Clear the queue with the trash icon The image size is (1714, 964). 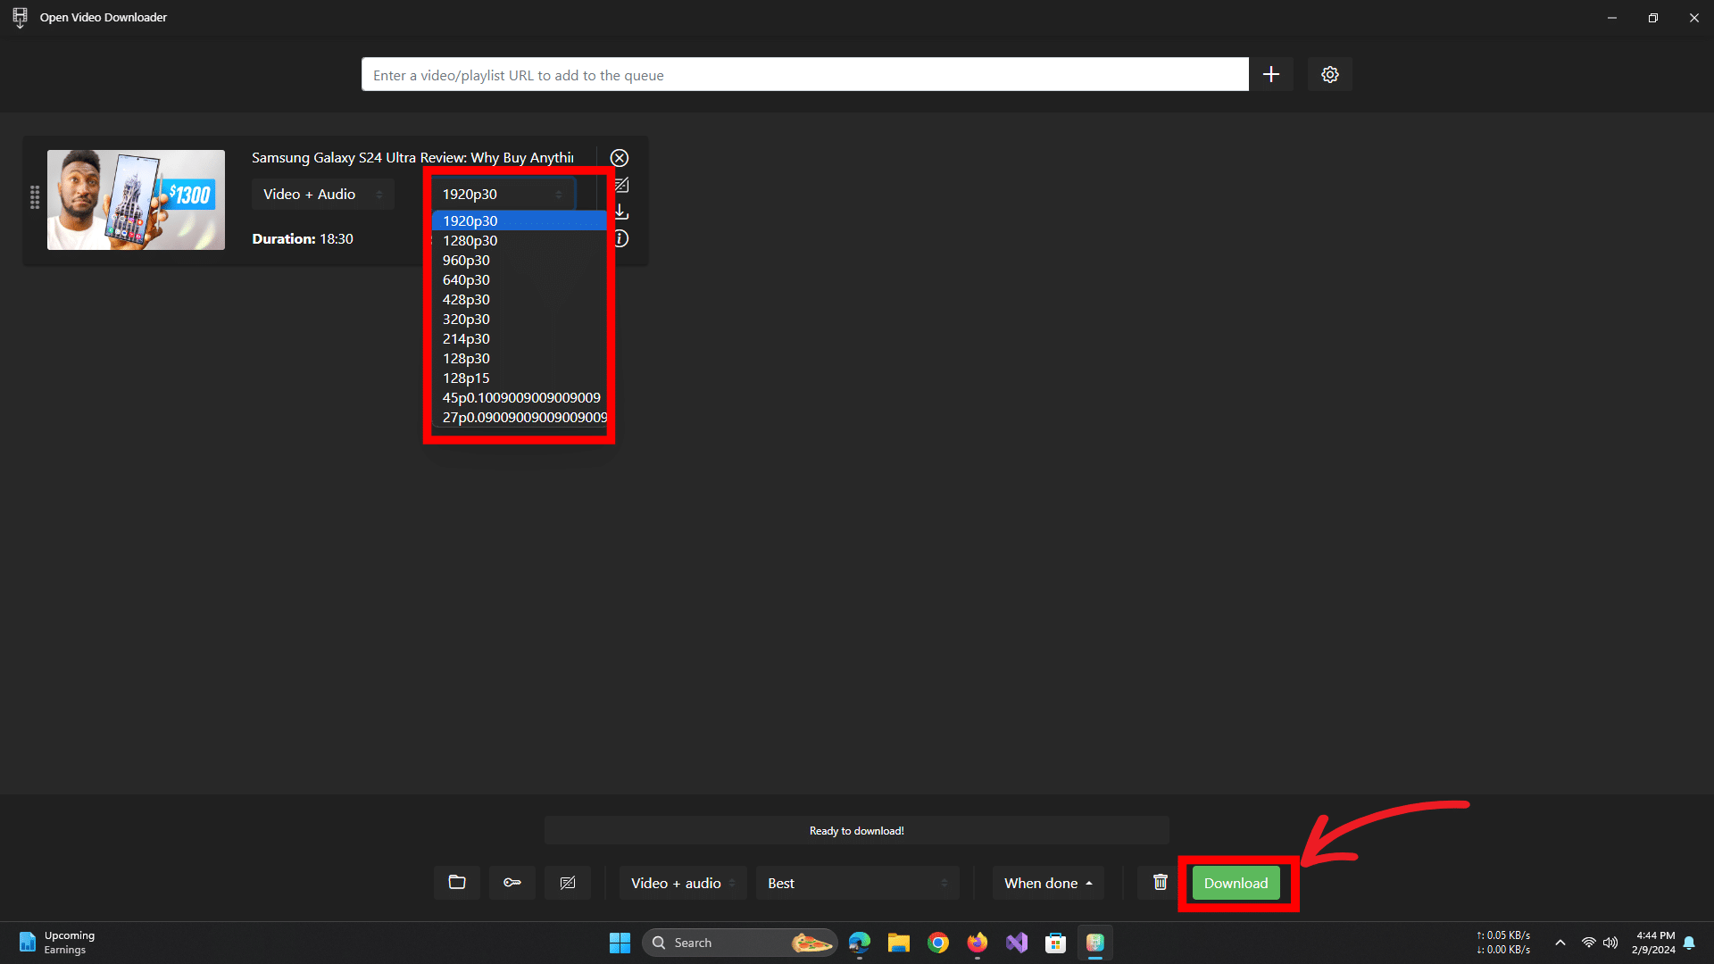pos(1160,883)
